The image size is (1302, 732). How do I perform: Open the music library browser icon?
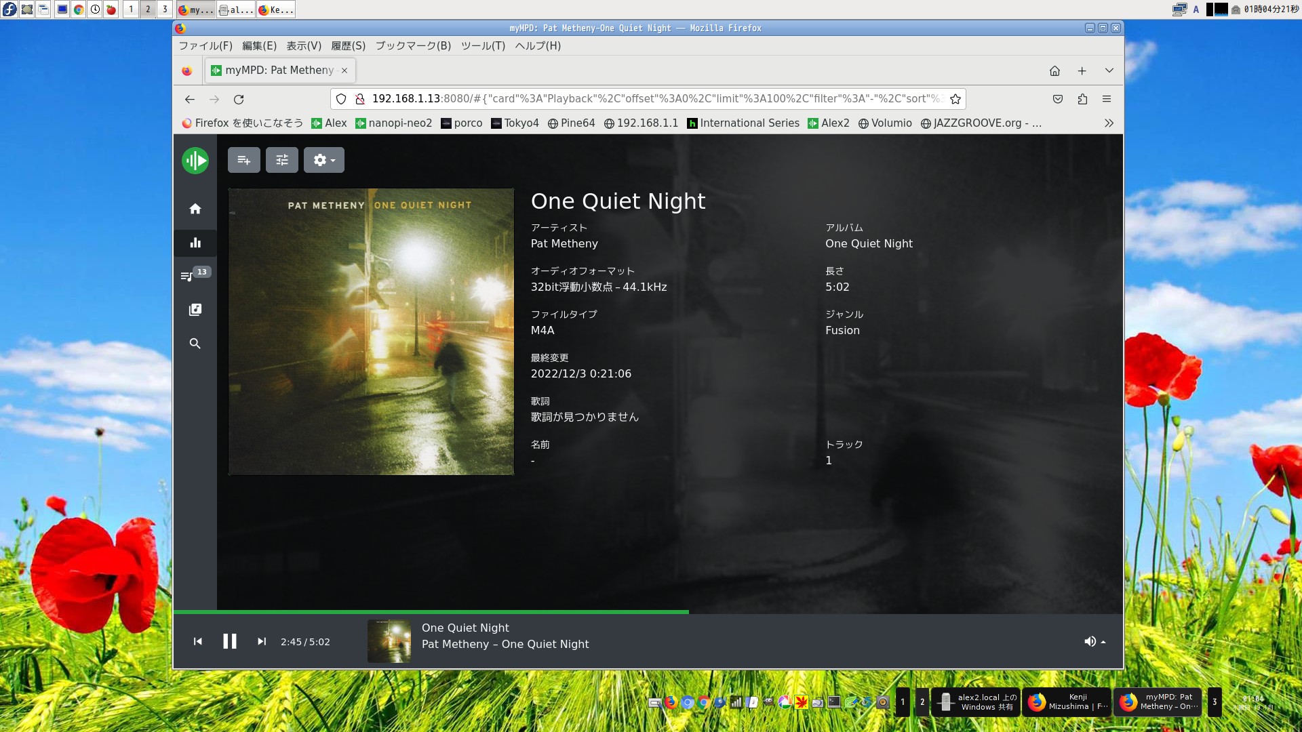pyautogui.click(x=195, y=310)
